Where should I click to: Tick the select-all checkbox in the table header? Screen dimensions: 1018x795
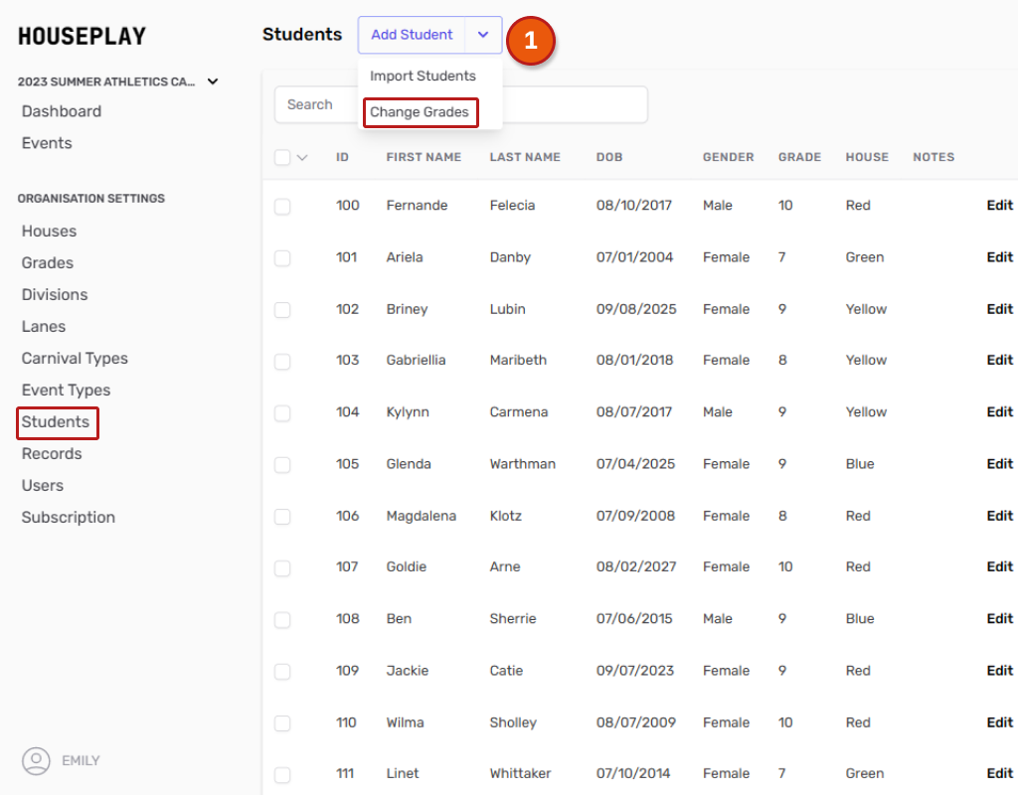point(282,157)
